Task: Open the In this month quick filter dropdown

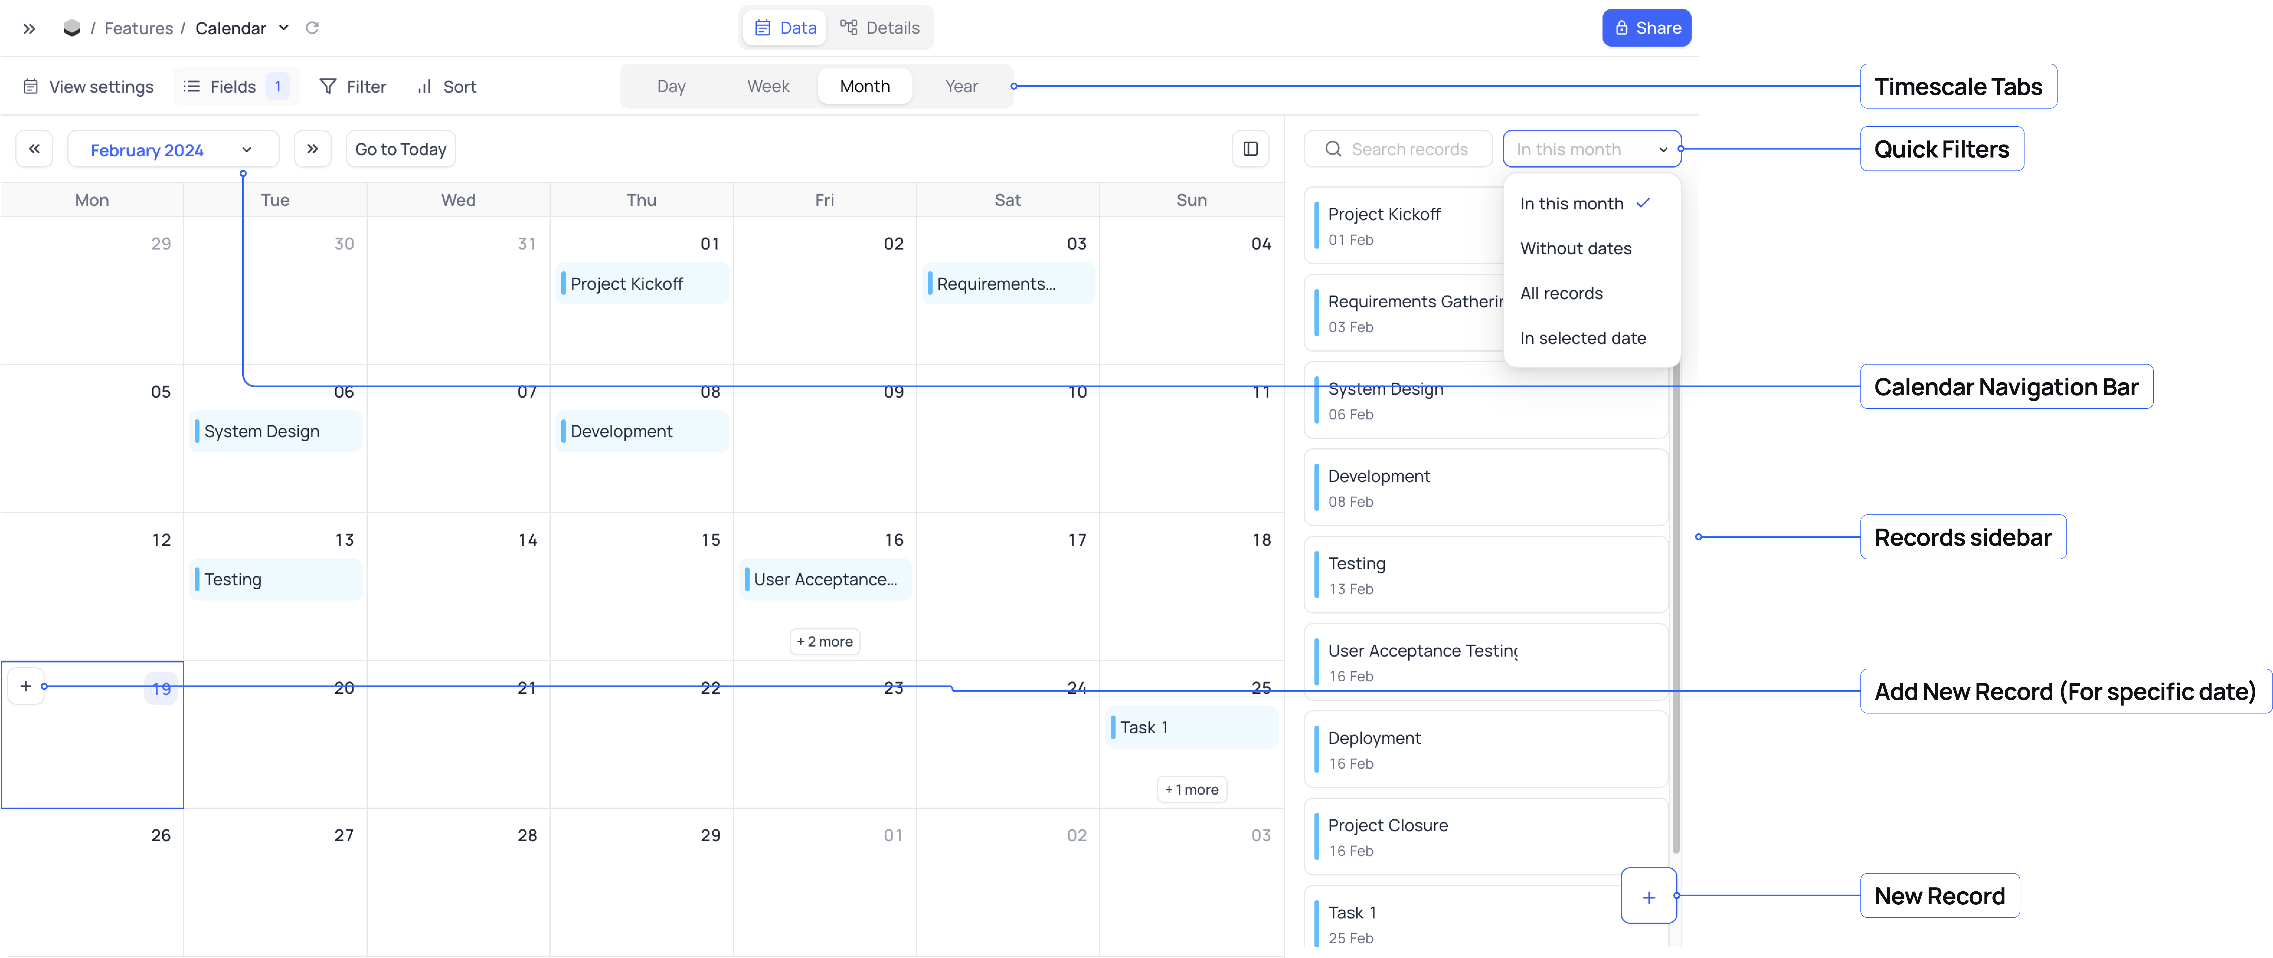Action: coord(1592,149)
